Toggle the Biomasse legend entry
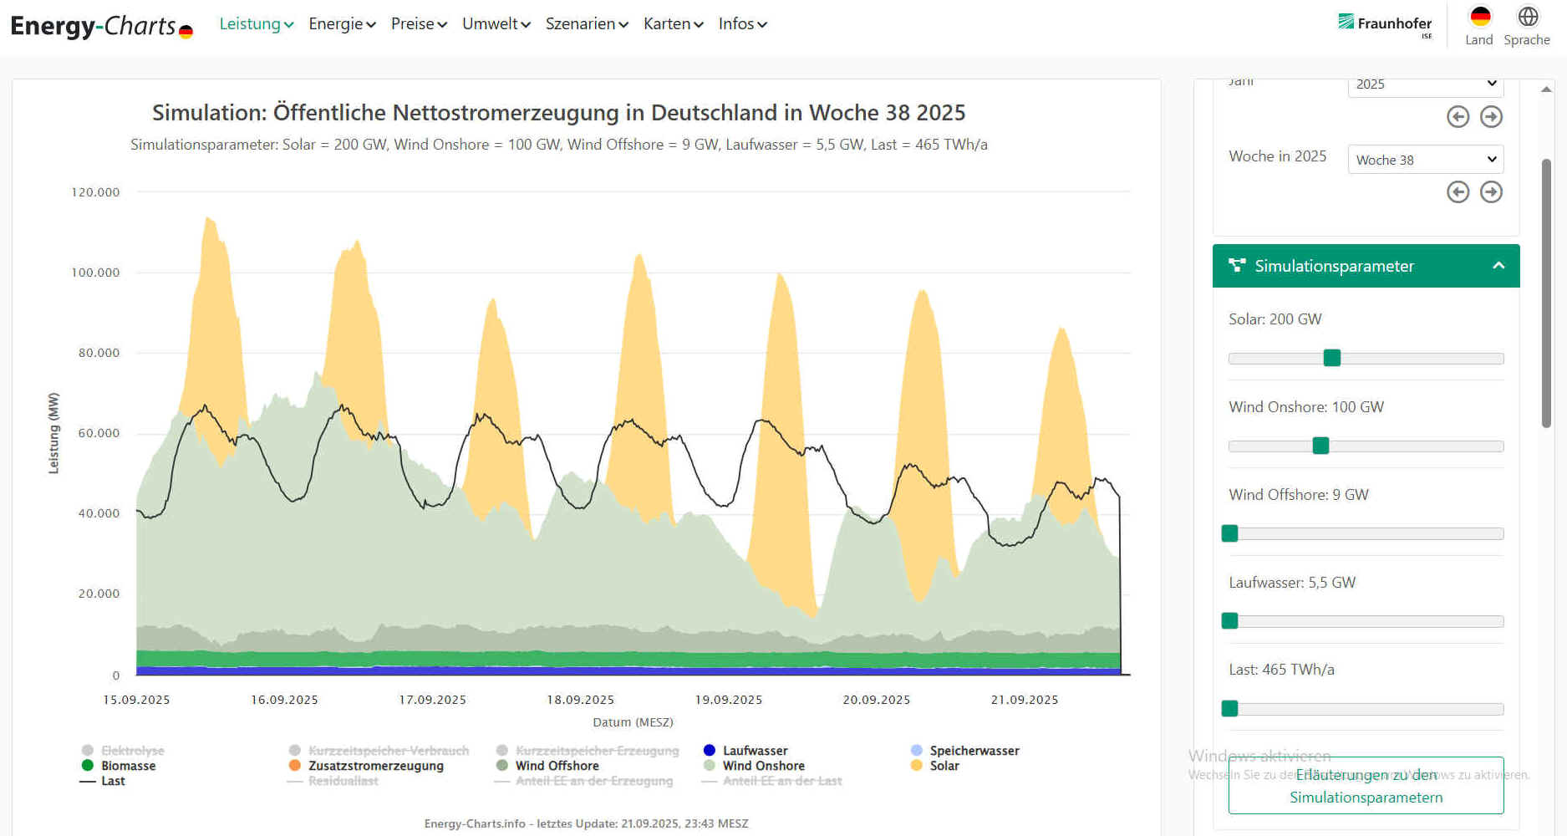The width and height of the screenshot is (1567, 836). pyautogui.click(x=128, y=766)
